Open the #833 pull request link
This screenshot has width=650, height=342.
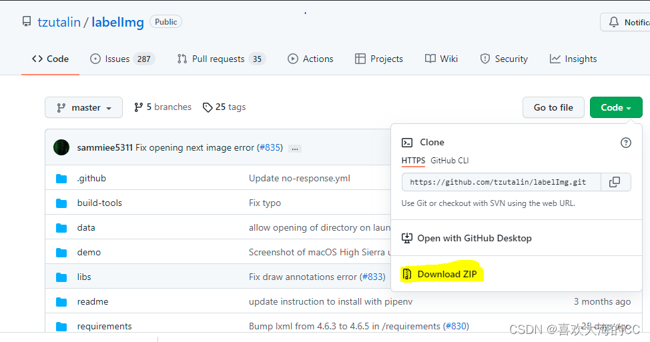374,277
